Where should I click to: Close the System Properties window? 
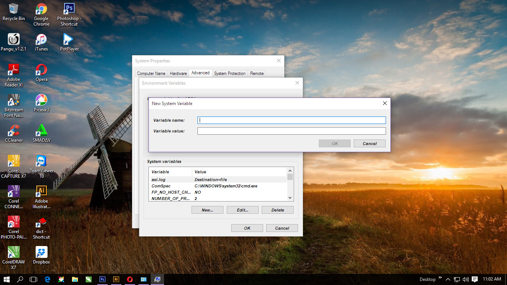tap(279, 60)
